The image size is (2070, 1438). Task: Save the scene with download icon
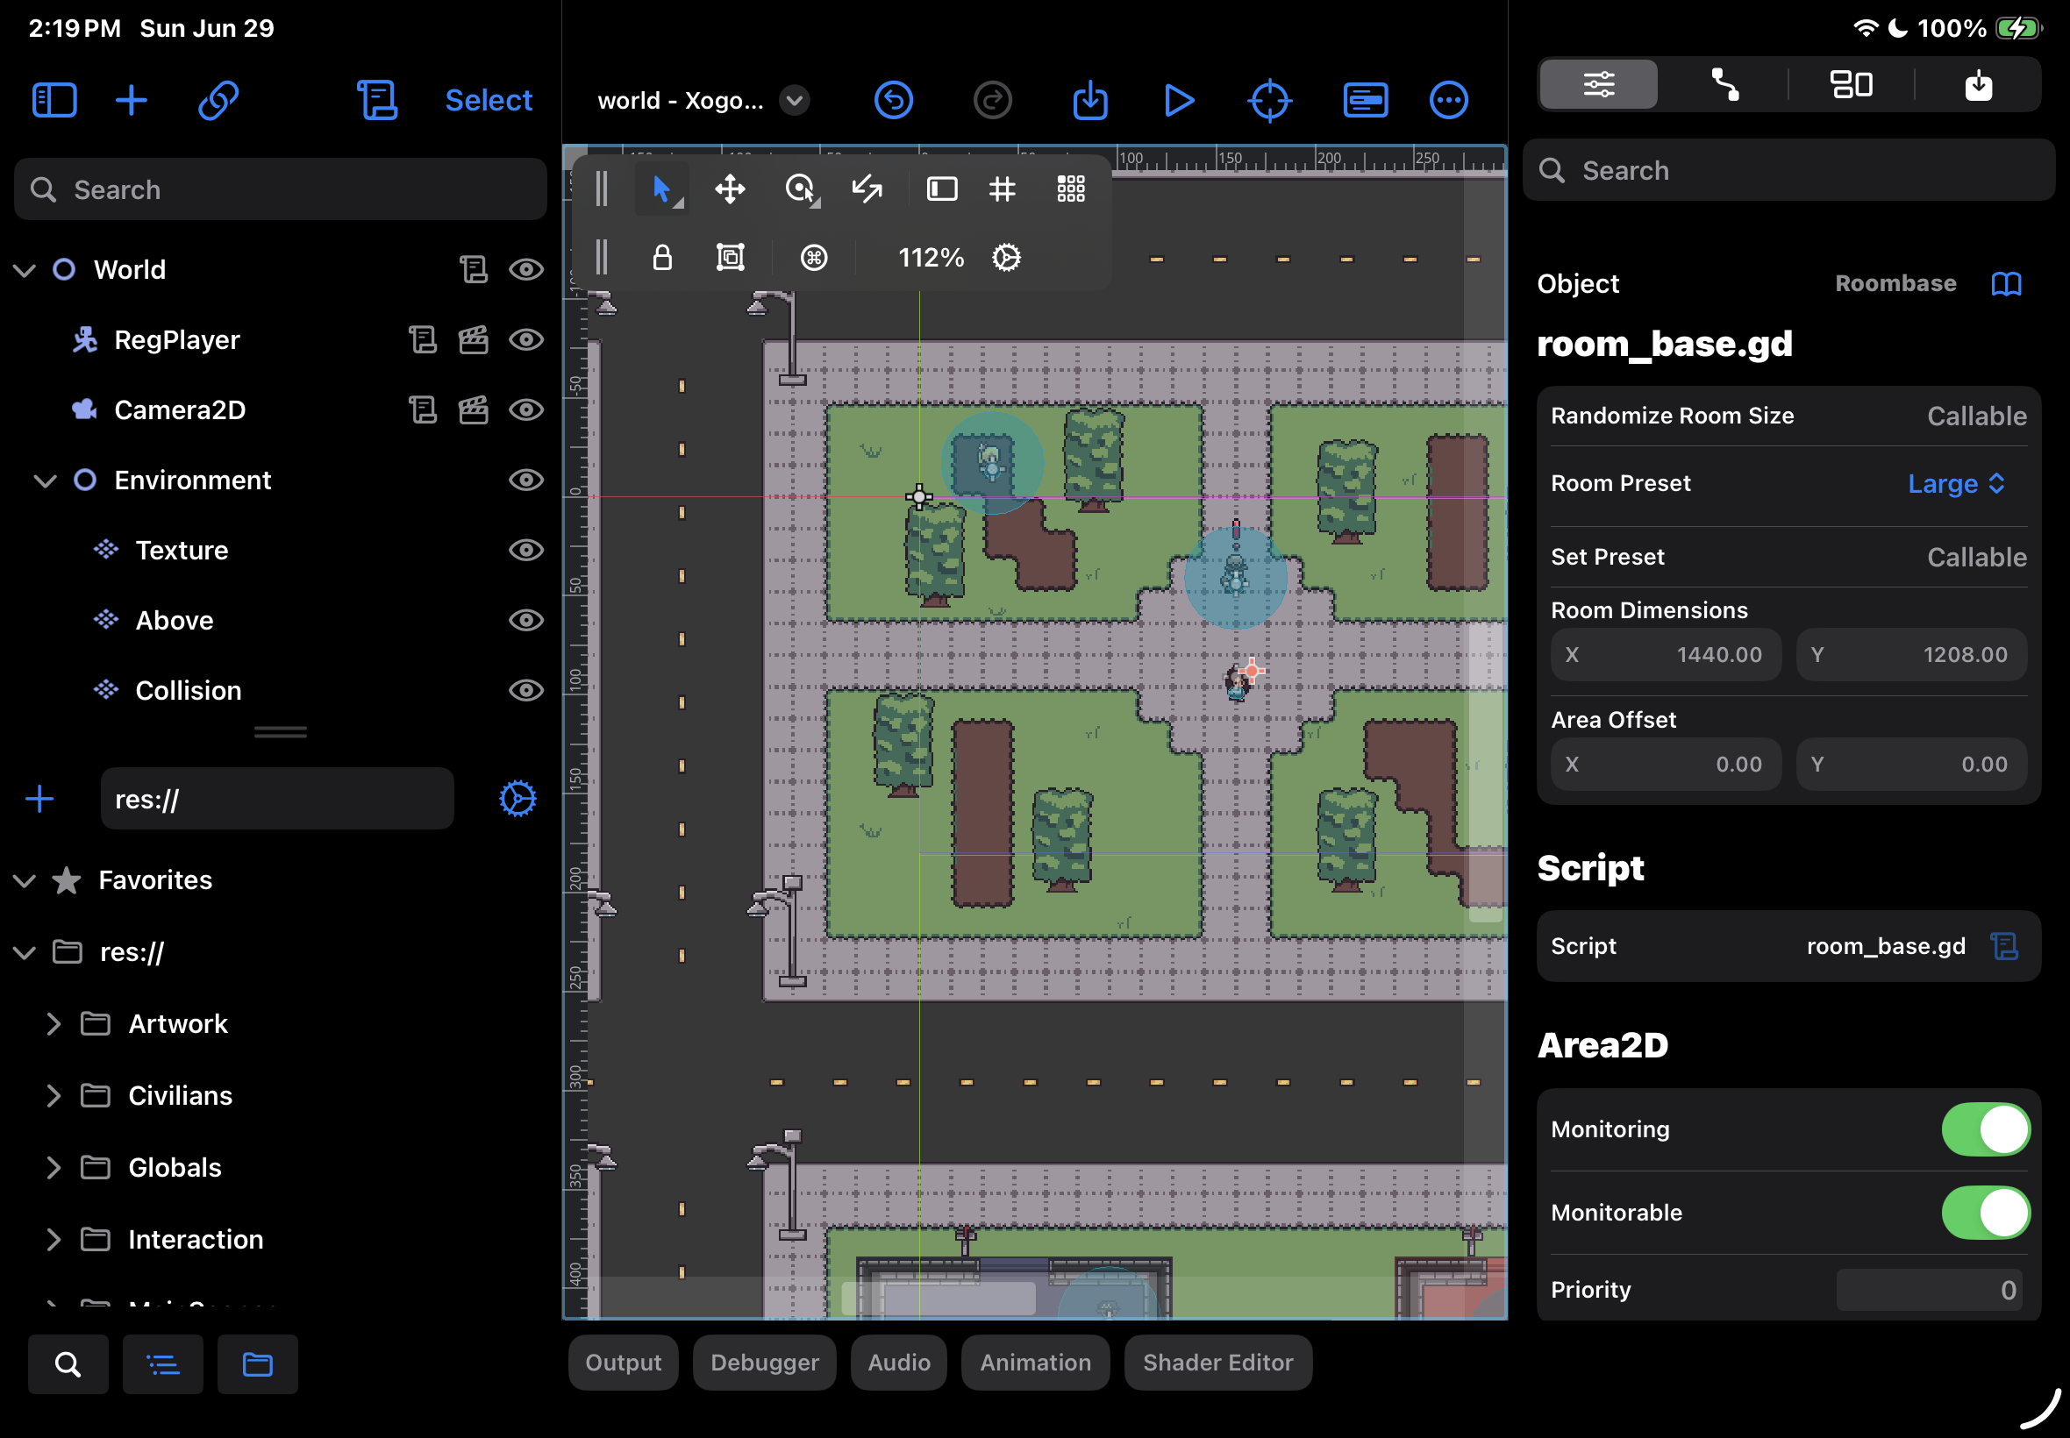click(1089, 99)
